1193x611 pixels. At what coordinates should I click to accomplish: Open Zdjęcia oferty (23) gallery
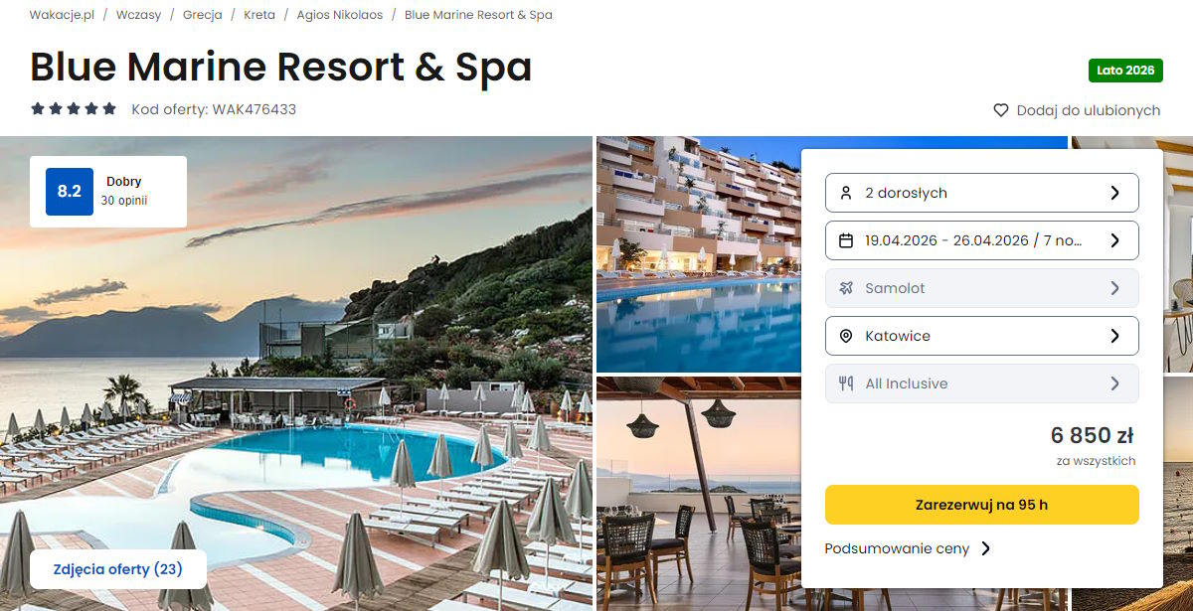pyautogui.click(x=118, y=569)
